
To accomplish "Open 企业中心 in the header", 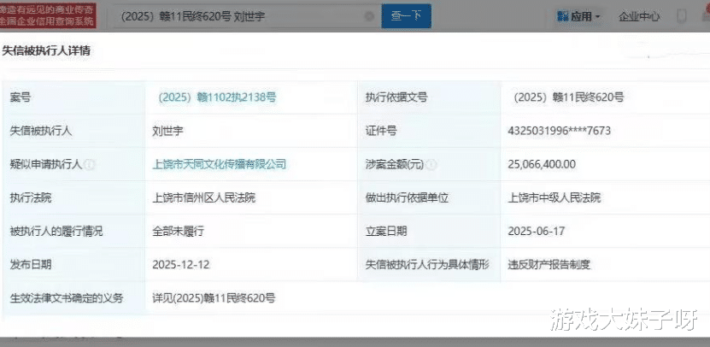I will point(639,17).
